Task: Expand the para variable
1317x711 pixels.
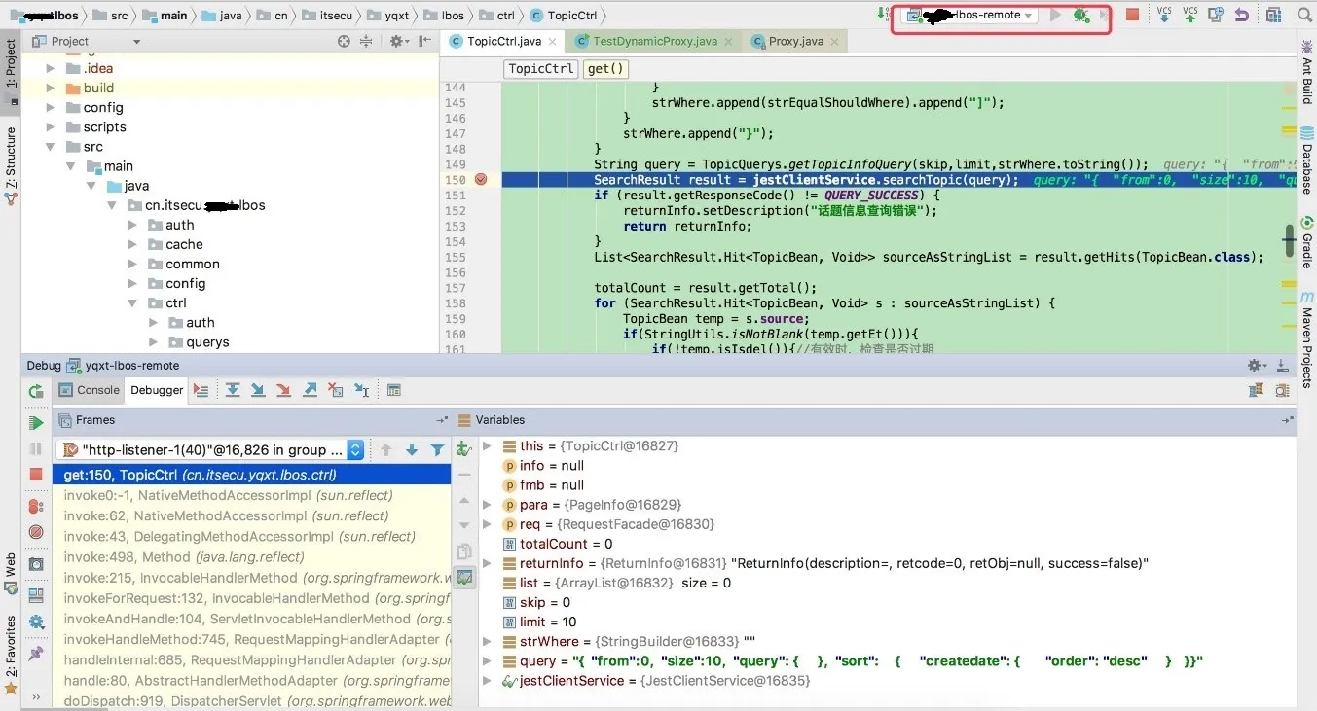Action: click(x=488, y=505)
